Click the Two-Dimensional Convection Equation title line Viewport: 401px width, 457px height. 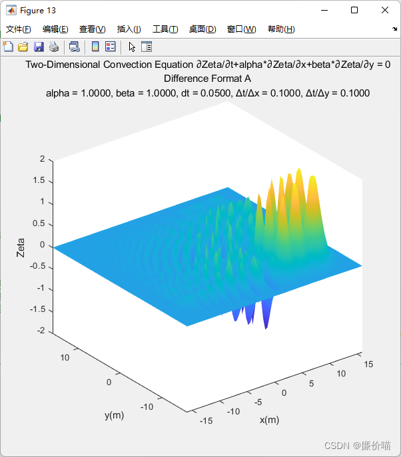click(208, 65)
